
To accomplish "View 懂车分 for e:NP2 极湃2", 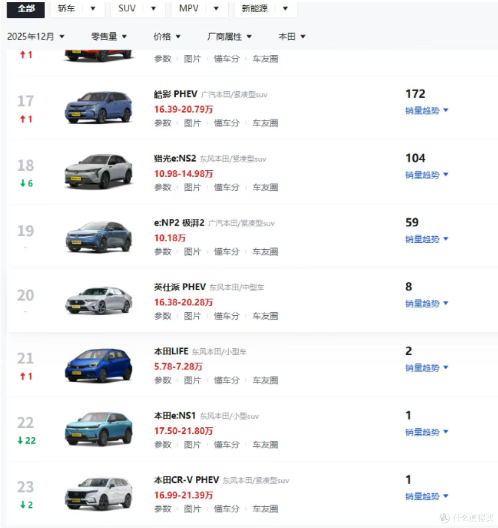I will 227,252.
